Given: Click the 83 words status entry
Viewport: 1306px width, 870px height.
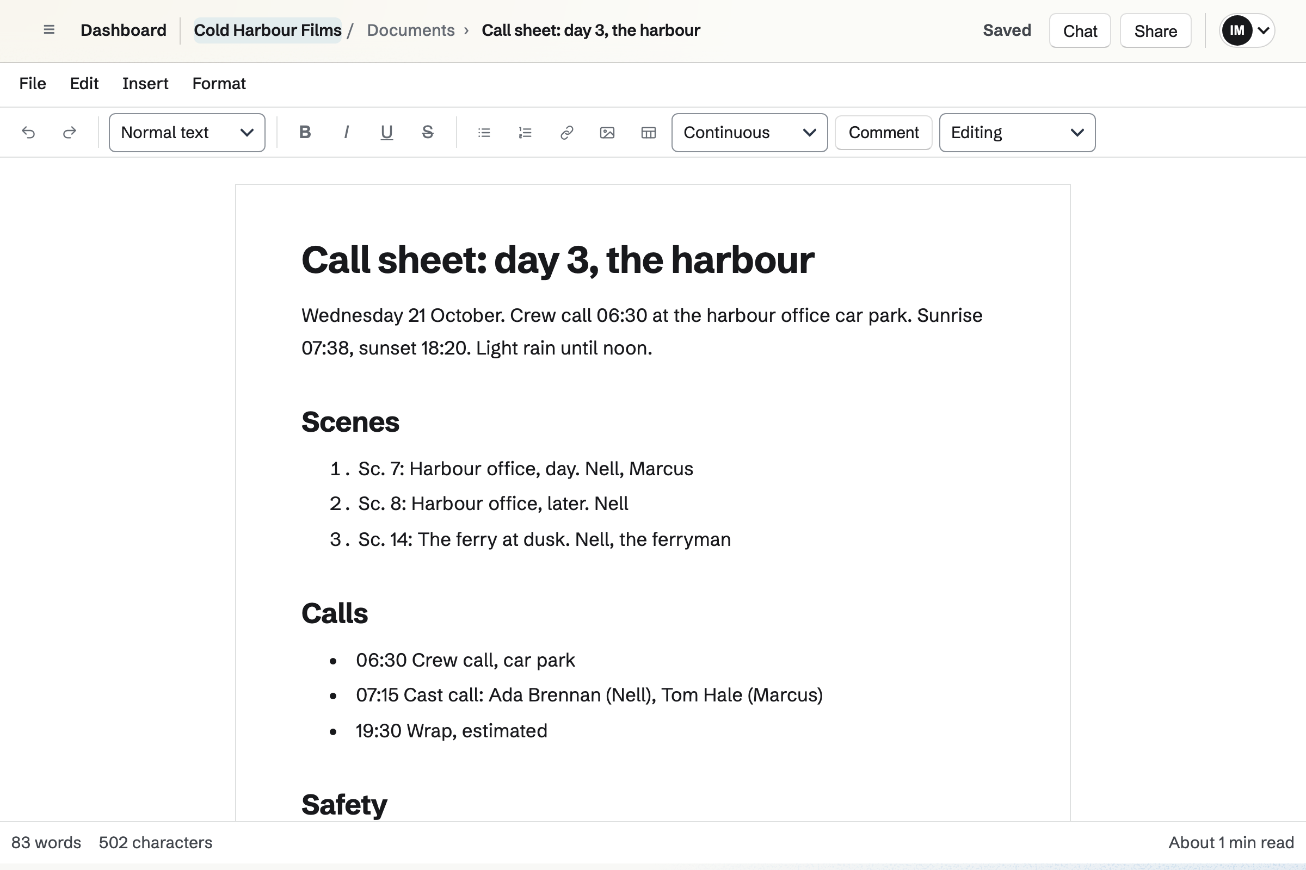Looking at the screenshot, I should (46, 843).
